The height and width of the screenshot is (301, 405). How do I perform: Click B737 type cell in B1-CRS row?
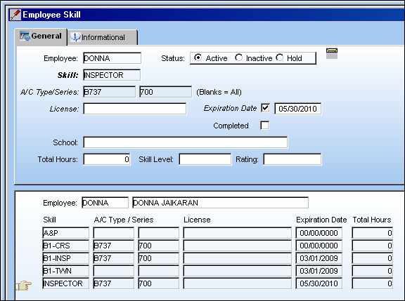[114, 246]
